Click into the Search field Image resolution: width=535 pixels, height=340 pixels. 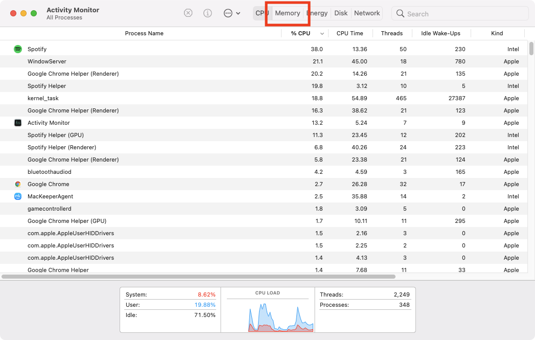(460, 14)
